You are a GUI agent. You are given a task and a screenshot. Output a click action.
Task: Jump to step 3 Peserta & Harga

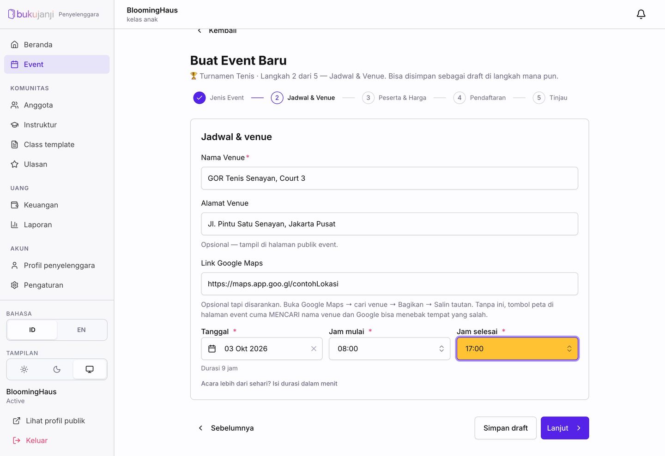click(x=394, y=98)
